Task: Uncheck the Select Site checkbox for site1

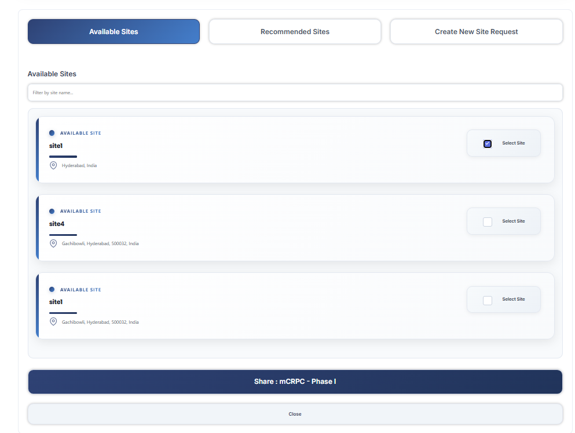Action: click(x=487, y=143)
